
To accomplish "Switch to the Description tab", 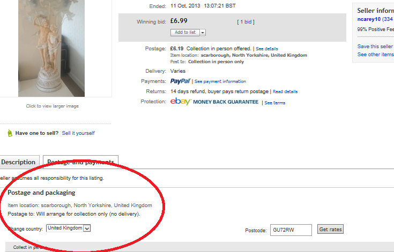I will tap(19, 162).
